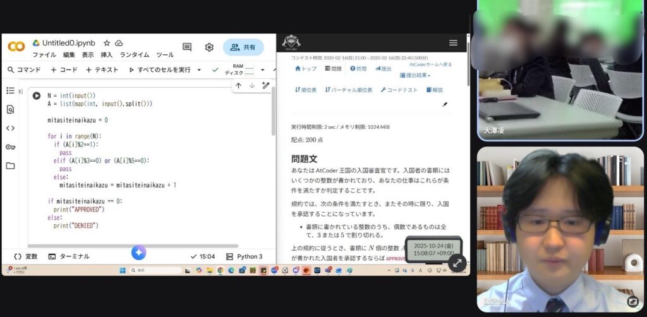Open the Colab table of contents sidebar

[10, 90]
